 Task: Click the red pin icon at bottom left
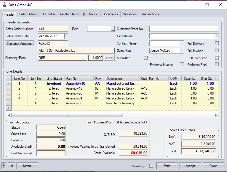click(x=4, y=166)
